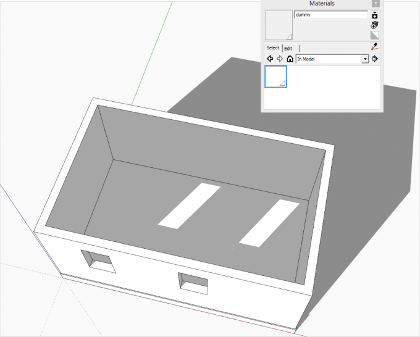Open the Details menu arrow icon

[375, 59]
